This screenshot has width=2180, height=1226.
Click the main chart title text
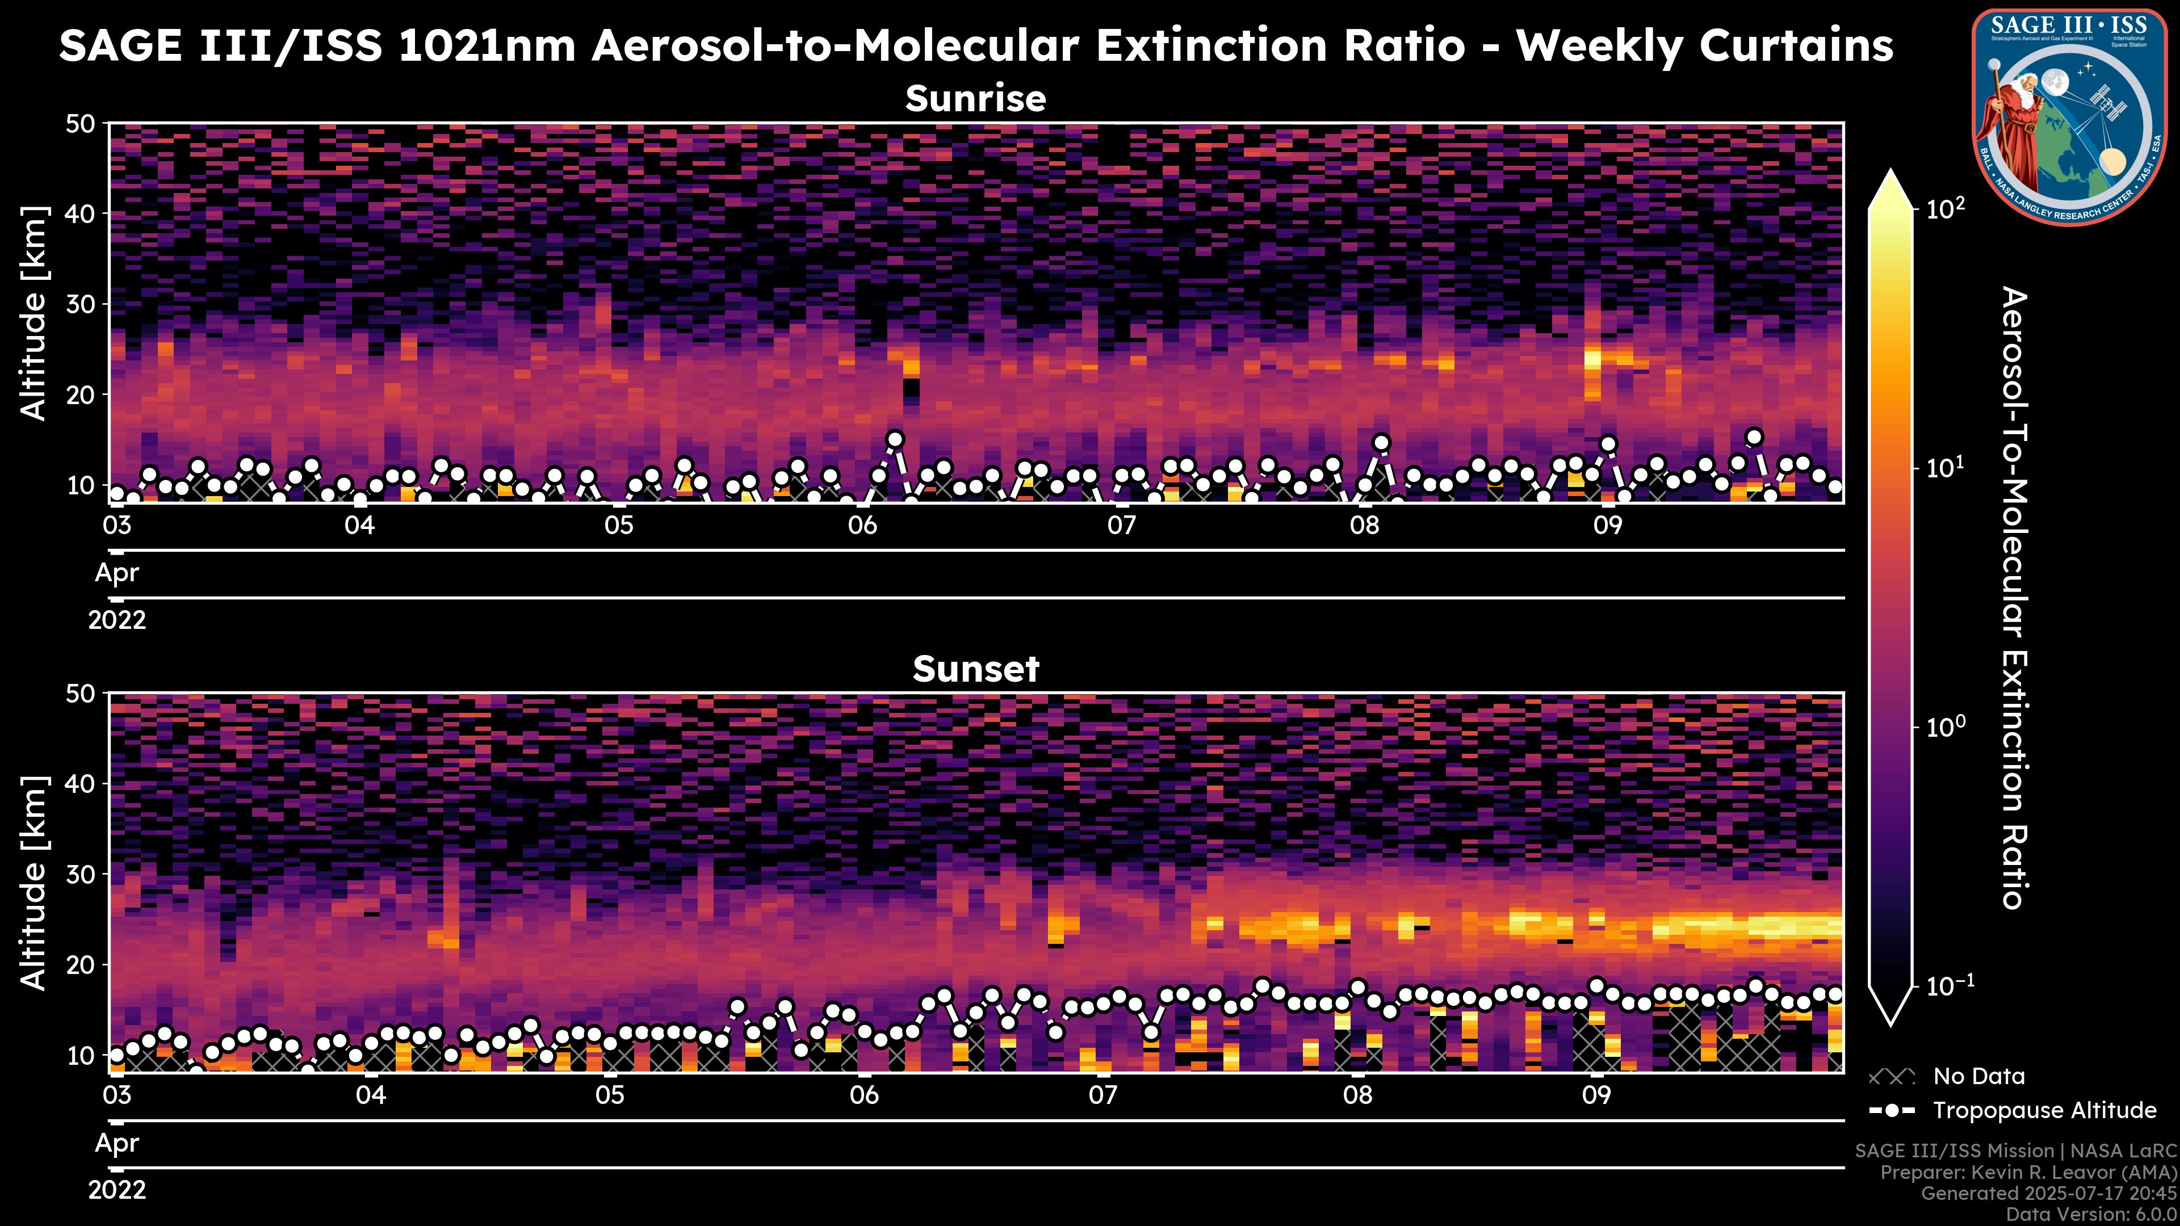tap(975, 45)
